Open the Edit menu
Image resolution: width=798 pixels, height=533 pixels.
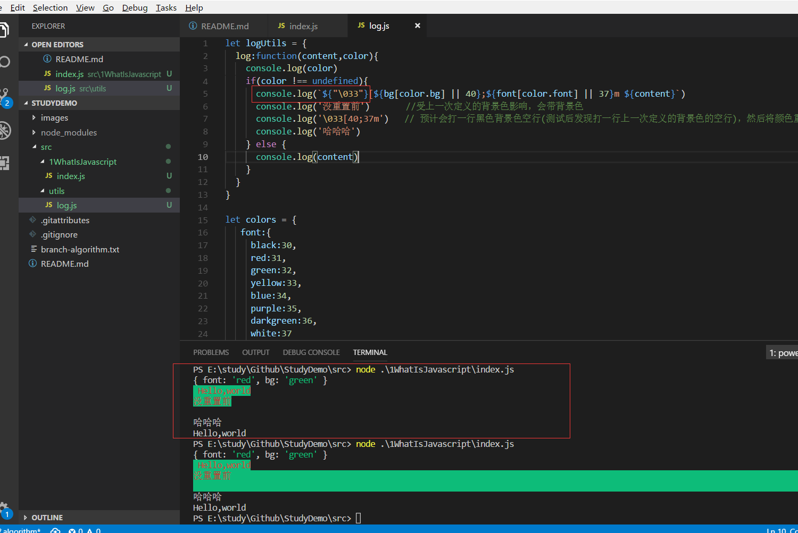[18, 7]
